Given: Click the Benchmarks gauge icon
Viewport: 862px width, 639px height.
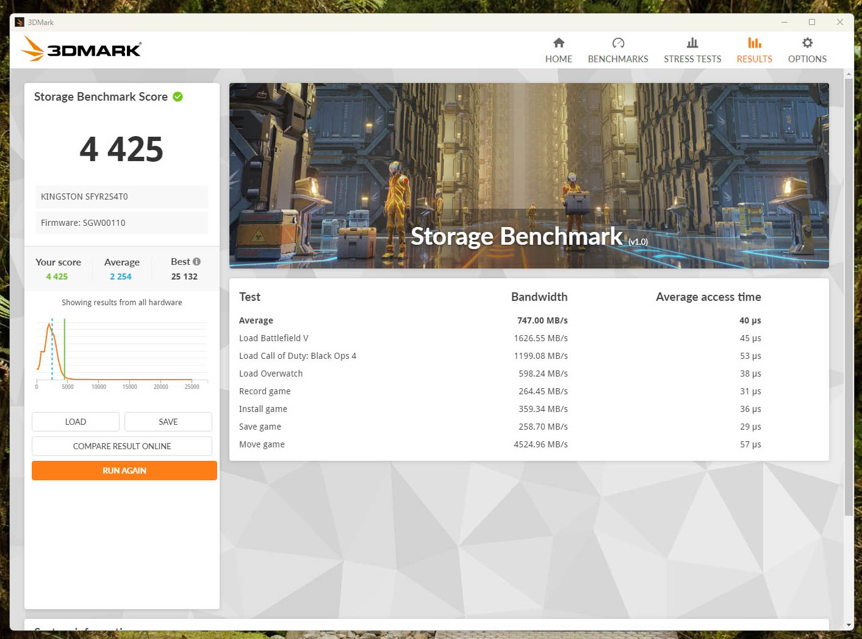Looking at the screenshot, I should coord(618,43).
